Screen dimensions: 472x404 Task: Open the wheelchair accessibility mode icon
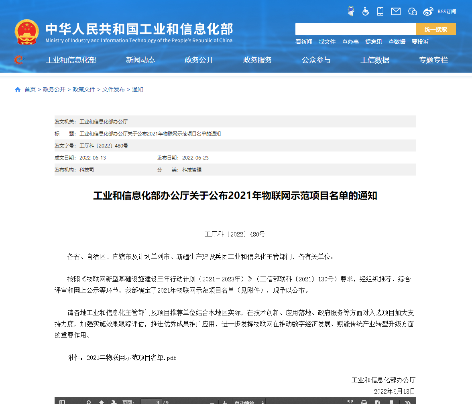365,11
